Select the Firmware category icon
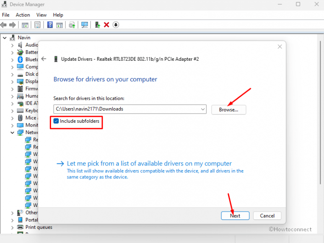324x243 pixels. coord(20,89)
